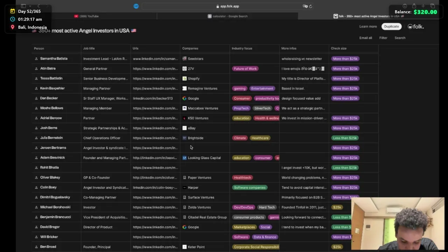Click the Data & finance industry tag
448x252 pixels.
tap(265, 237)
